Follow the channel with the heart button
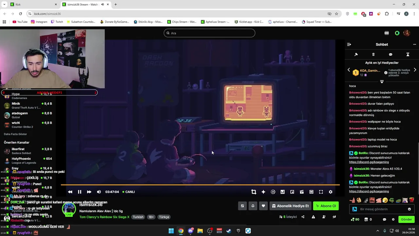The width and height of the screenshot is (419, 236). coord(263,206)
